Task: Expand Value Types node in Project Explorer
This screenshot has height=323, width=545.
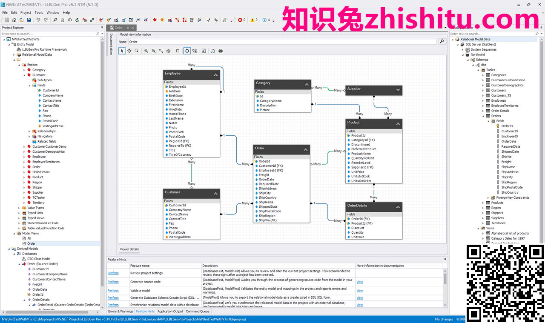Action: click(x=19, y=208)
